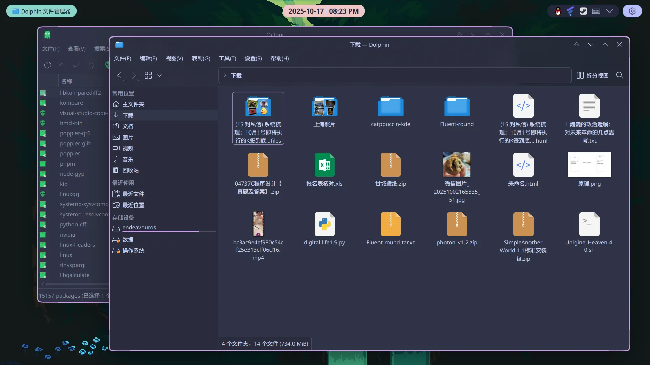650x365 pixels.
Task: Click the back navigation arrow
Action: (119, 75)
